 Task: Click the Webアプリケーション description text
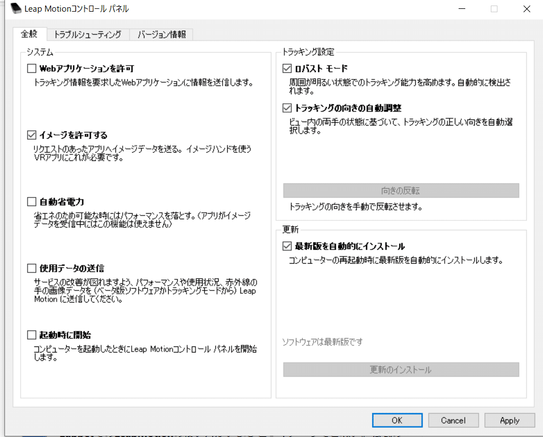pyautogui.click(x=144, y=82)
